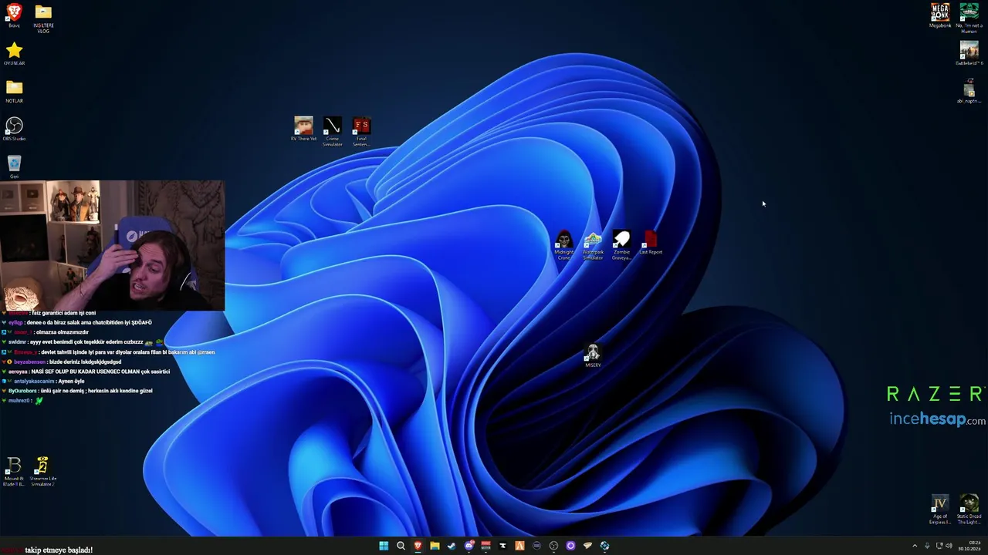This screenshot has height=555, width=988.
Task: Launch Zombie Graveyard game shortcut
Action: 621,245
